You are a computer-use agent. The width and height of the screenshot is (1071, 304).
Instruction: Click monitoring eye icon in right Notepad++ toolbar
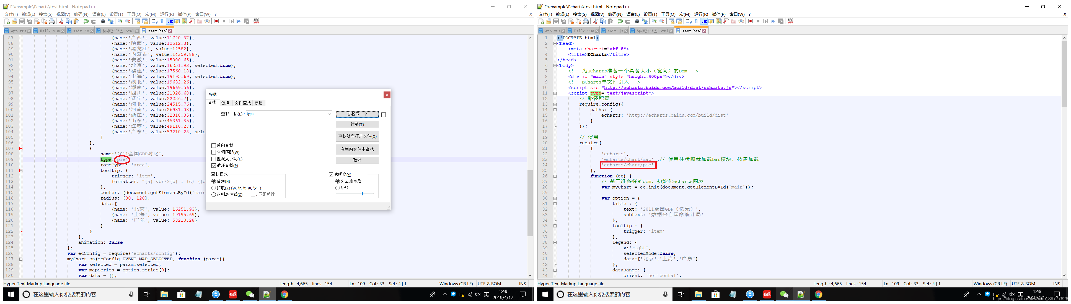[x=742, y=21]
